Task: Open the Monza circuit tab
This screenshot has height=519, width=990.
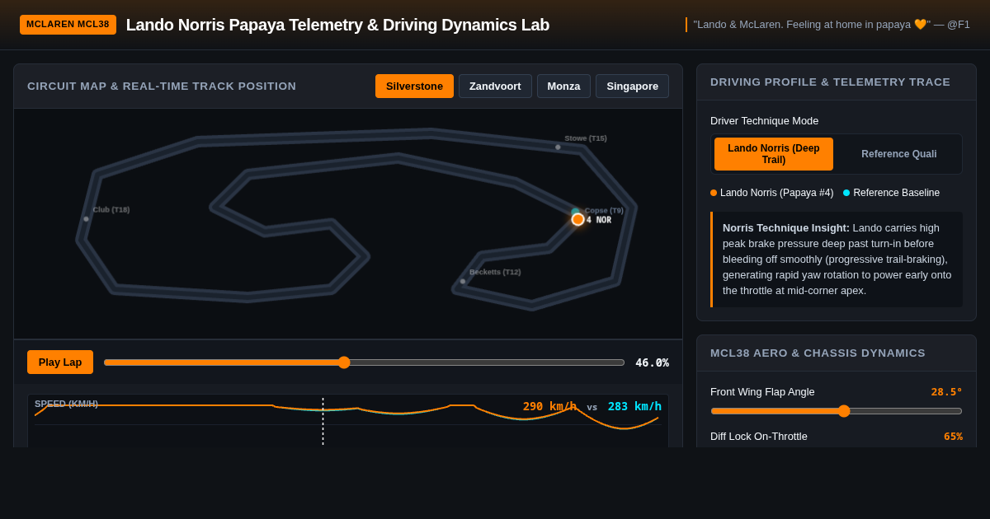Action: point(563,86)
